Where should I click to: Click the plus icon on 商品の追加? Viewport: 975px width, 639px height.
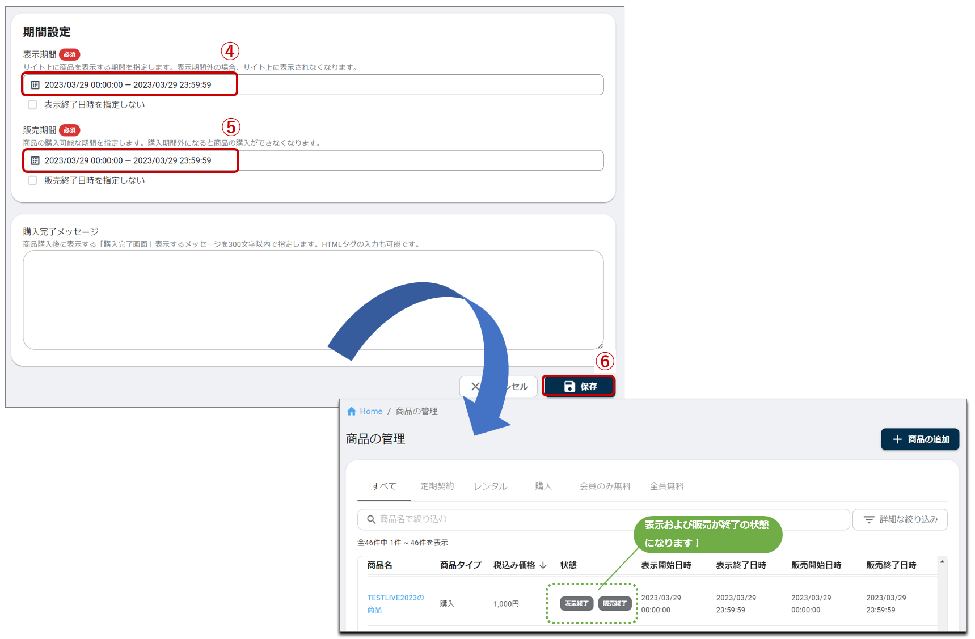897,439
